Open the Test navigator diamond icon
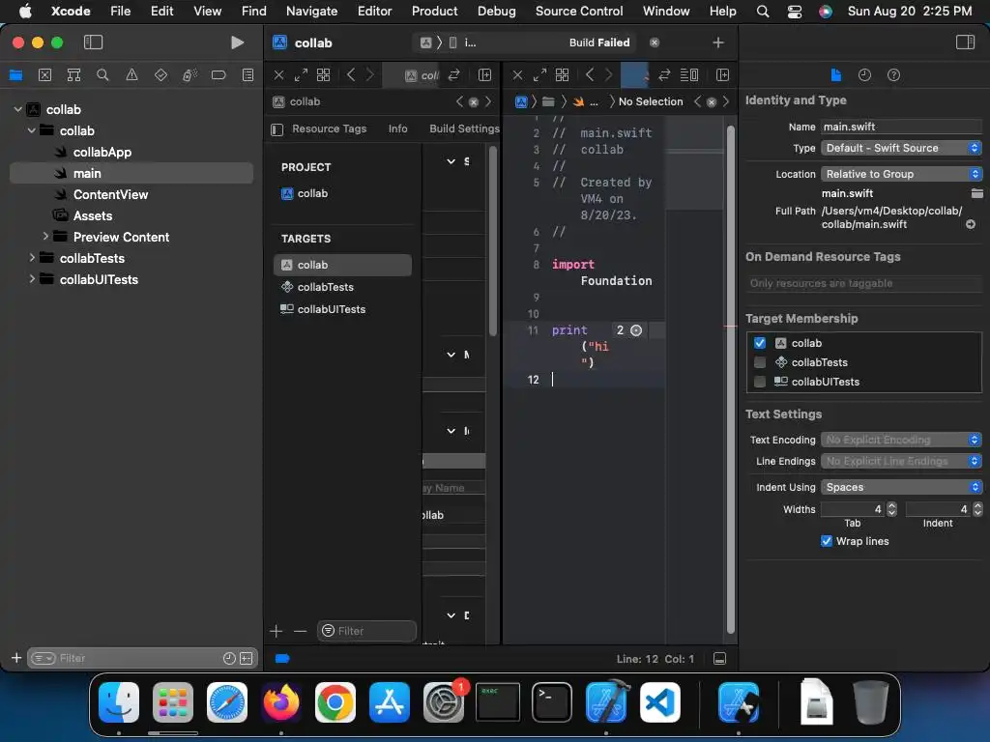The image size is (990, 742). 160,75
